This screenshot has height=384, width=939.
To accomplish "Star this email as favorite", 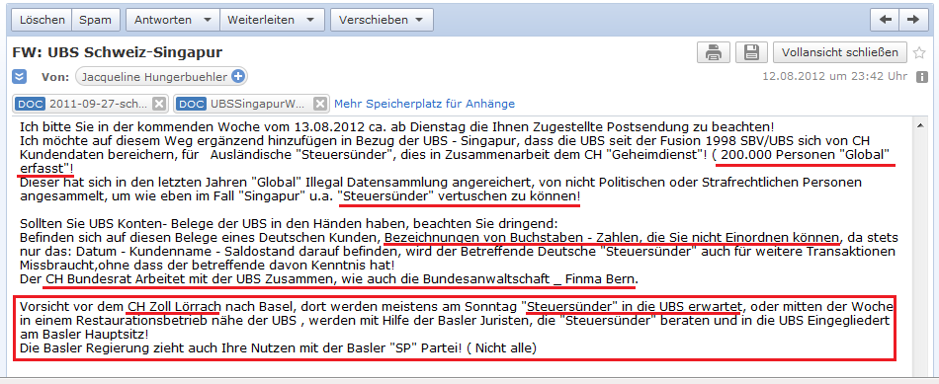I will pos(918,53).
